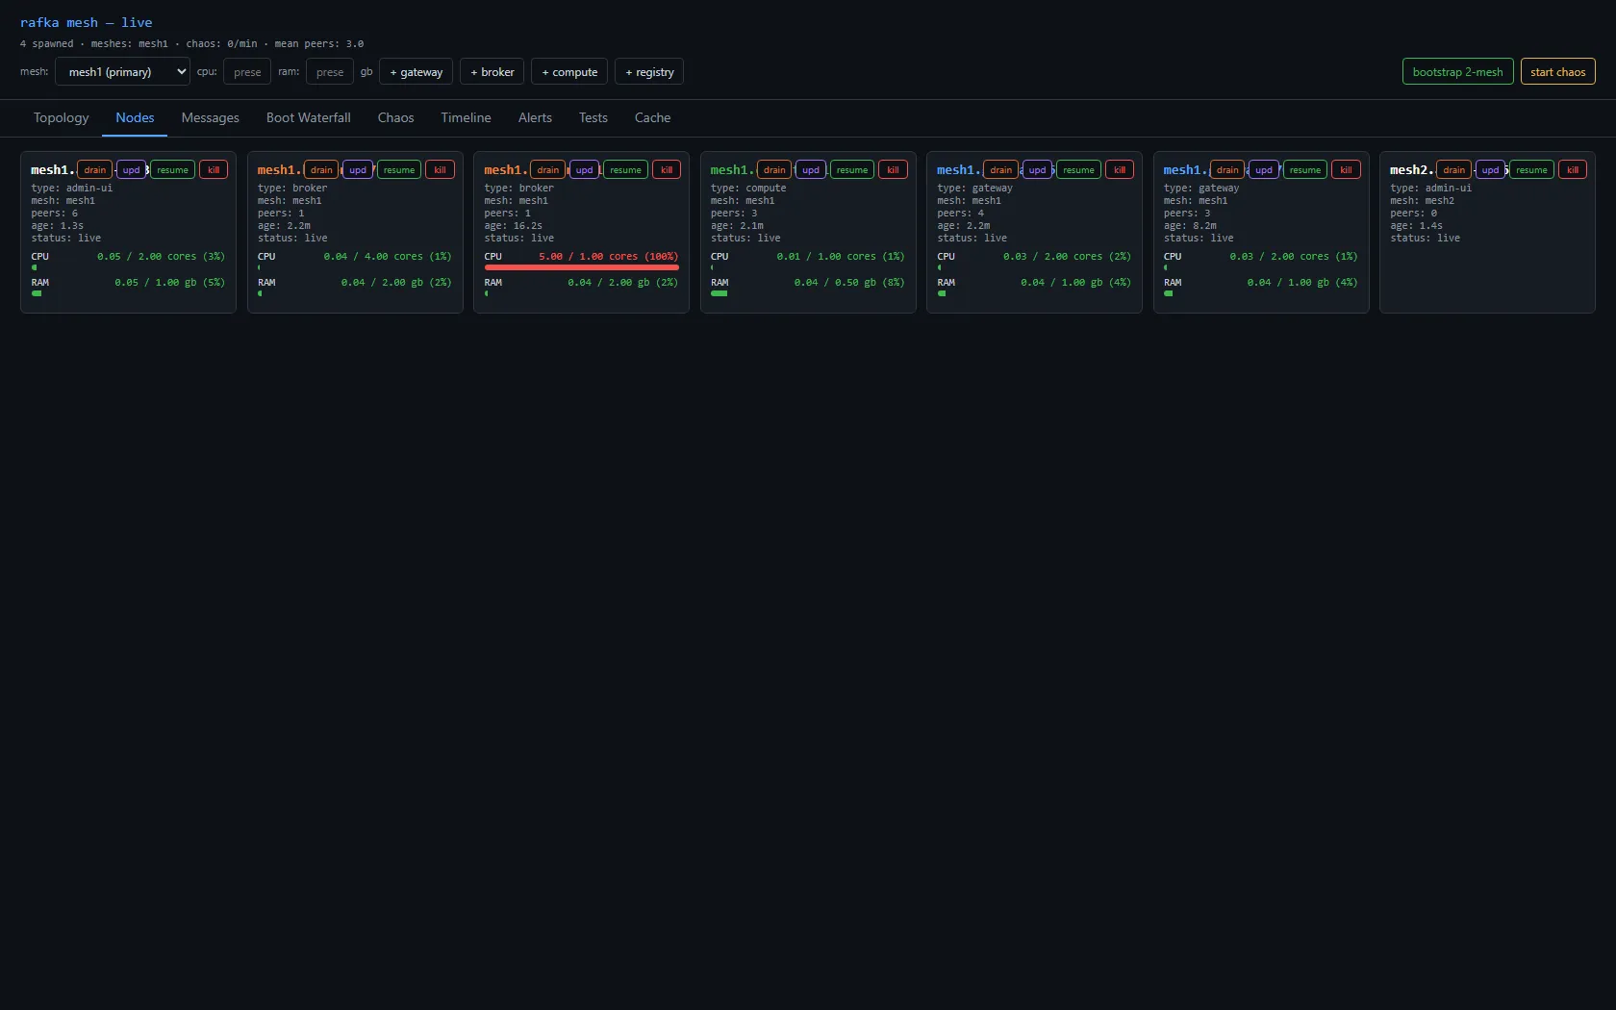Click upd on the mesh2 card
The width and height of the screenshot is (1616, 1010).
(x=1490, y=169)
